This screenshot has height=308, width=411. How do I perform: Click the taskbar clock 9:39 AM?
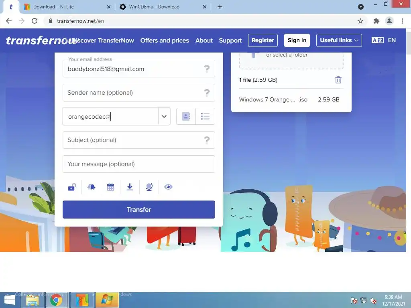click(393, 297)
